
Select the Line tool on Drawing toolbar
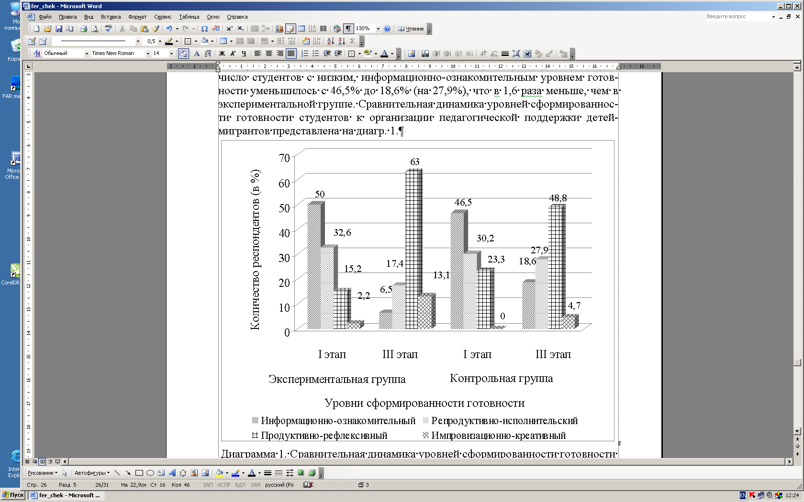point(117,473)
